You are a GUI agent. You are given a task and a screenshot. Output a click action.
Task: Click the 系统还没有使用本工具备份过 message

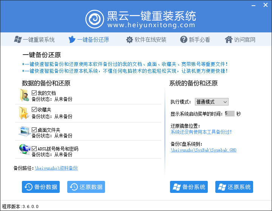201,132
